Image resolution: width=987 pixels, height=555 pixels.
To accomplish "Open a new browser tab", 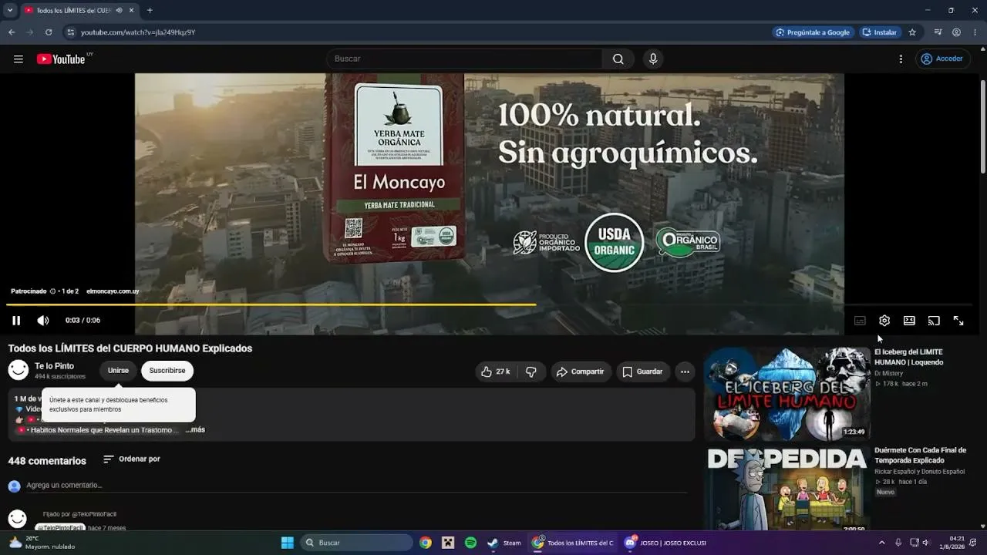I will [x=150, y=10].
